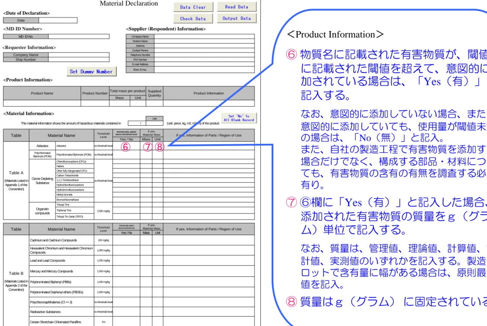Click the Output Data button
The width and height of the screenshot is (487, 326).
click(237, 18)
